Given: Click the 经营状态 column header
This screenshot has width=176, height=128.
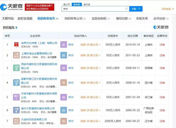Looking at the screenshot, I should [x=162, y=36].
